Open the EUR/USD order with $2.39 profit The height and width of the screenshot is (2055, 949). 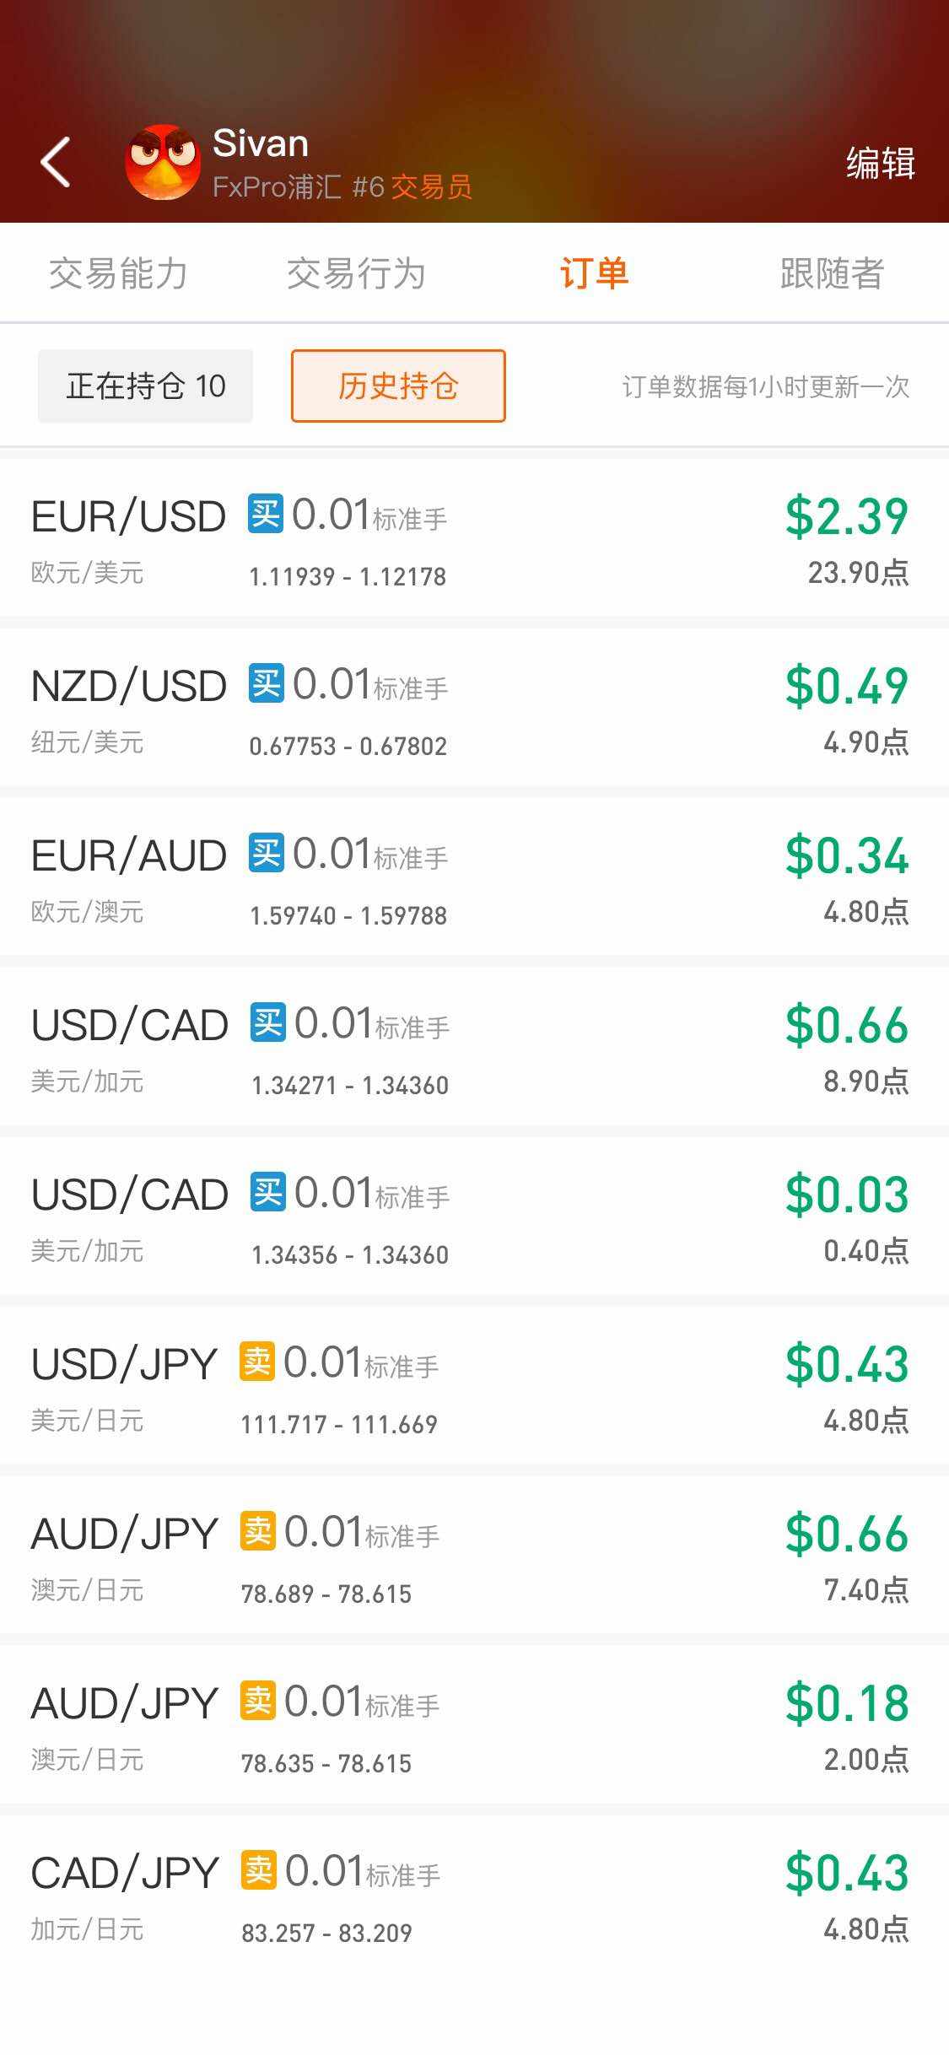474,540
